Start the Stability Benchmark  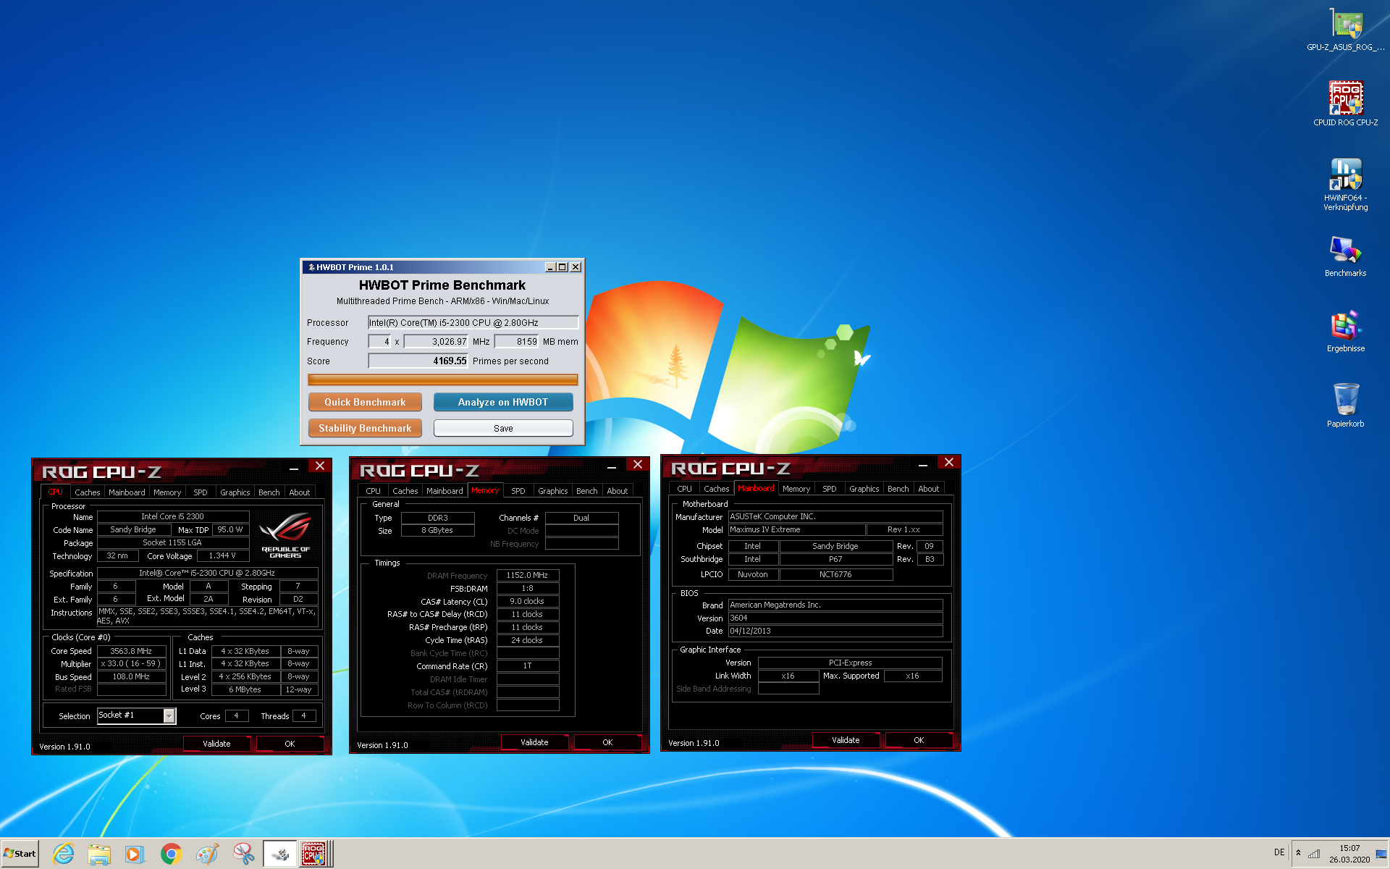pos(365,428)
